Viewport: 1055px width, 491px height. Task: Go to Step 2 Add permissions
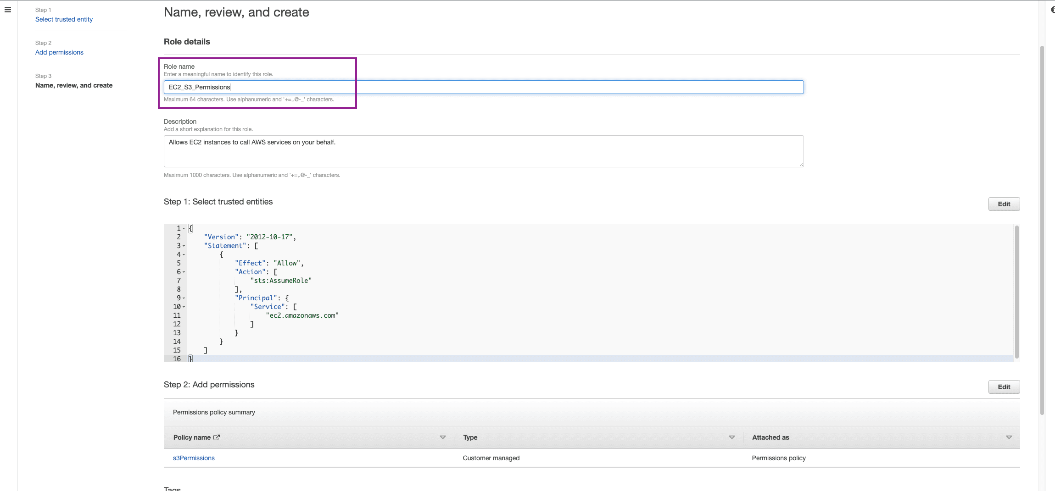tap(59, 52)
